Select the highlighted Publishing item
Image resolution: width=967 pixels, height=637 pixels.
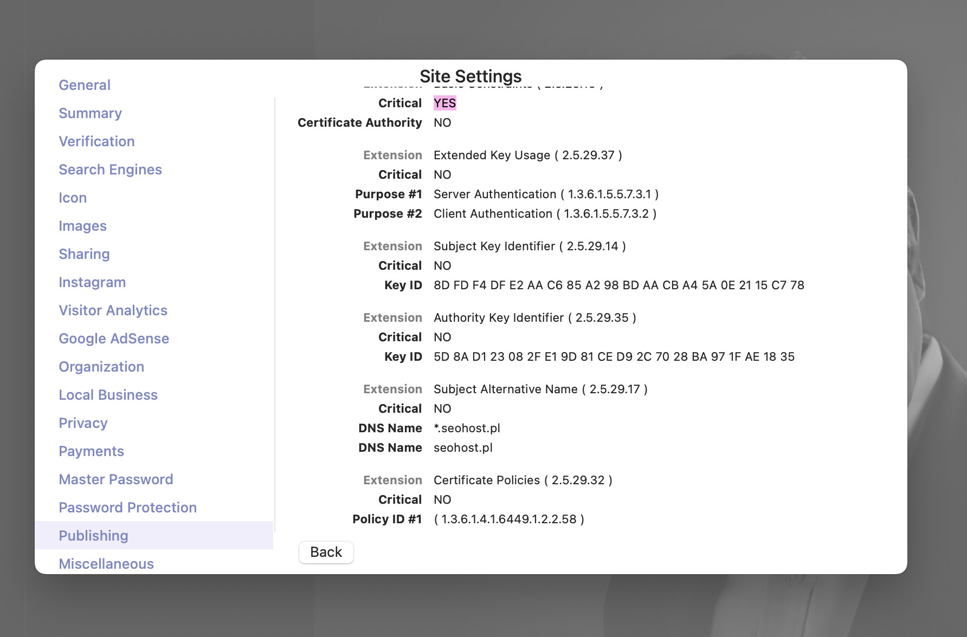(x=154, y=535)
